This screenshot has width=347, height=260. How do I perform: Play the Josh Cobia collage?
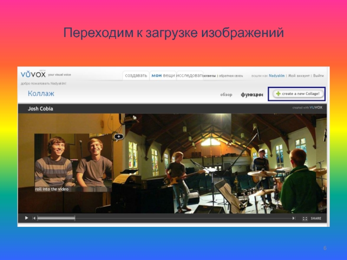coord(26,218)
